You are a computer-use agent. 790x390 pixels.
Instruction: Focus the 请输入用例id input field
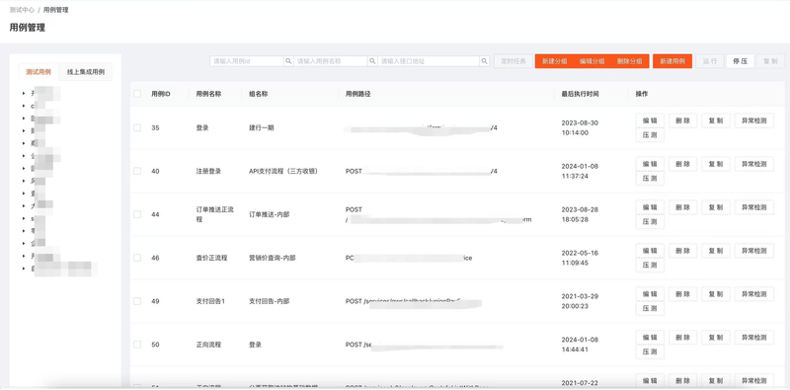[x=247, y=61]
